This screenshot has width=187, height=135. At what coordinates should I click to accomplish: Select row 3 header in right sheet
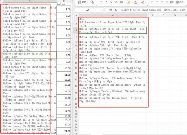point(76,30)
